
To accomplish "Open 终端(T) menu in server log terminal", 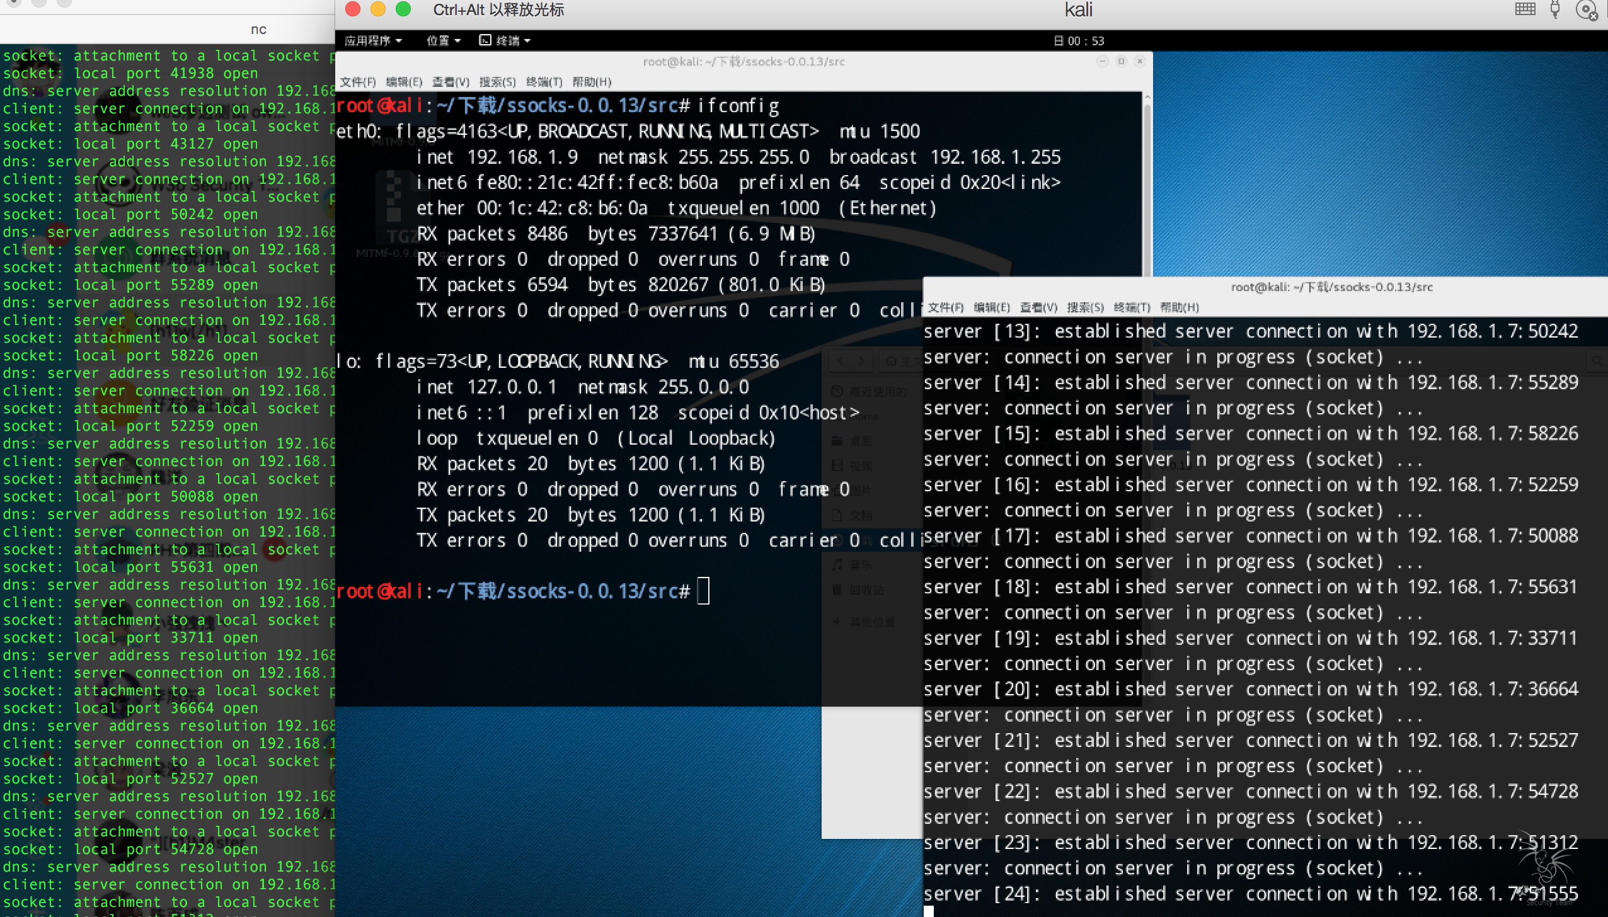I will [x=1132, y=307].
